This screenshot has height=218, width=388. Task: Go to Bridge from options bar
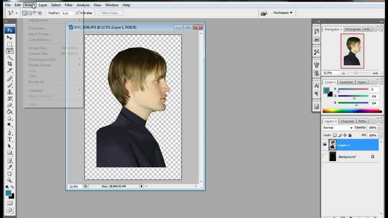(264, 13)
